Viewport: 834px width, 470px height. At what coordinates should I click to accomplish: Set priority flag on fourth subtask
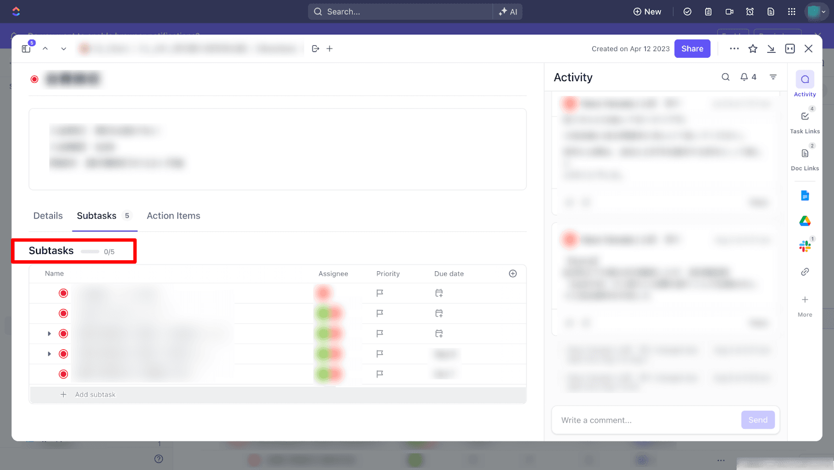coord(380,353)
